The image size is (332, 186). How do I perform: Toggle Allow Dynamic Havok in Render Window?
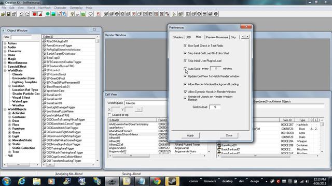[x=185, y=92]
